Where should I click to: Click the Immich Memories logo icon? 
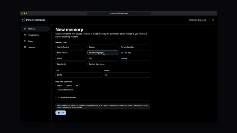23,20
